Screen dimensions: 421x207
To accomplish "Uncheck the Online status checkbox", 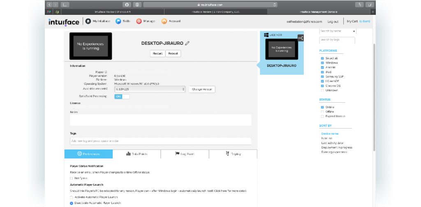I will tap(322, 107).
